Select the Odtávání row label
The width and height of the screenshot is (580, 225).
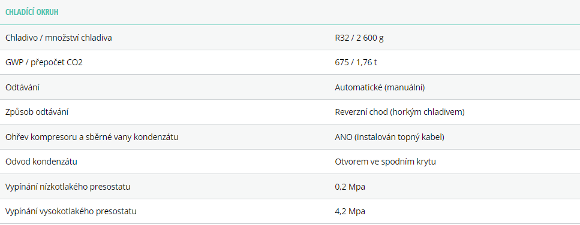[x=23, y=87]
